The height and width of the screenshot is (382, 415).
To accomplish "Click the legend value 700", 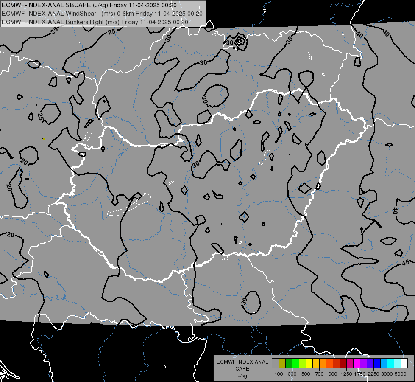I will coord(320,374).
